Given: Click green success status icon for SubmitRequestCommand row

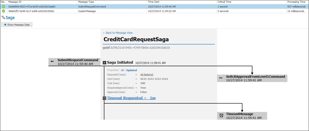Looking at the screenshot, I should coord(3,6).
